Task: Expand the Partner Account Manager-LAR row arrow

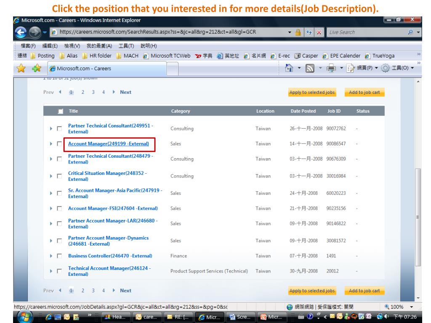Action: click(51, 224)
